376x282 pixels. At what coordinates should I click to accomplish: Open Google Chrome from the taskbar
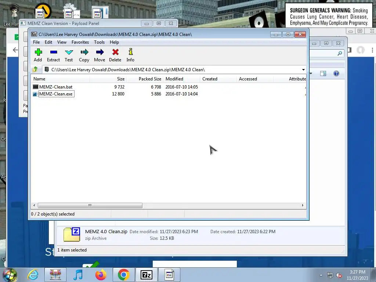coord(123,275)
